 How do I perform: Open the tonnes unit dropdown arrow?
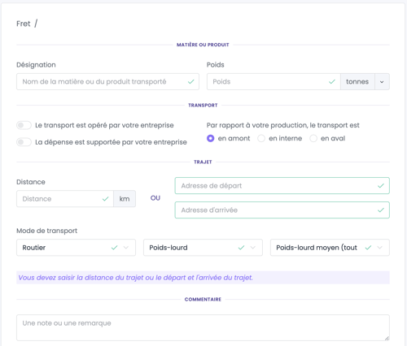coord(382,82)
